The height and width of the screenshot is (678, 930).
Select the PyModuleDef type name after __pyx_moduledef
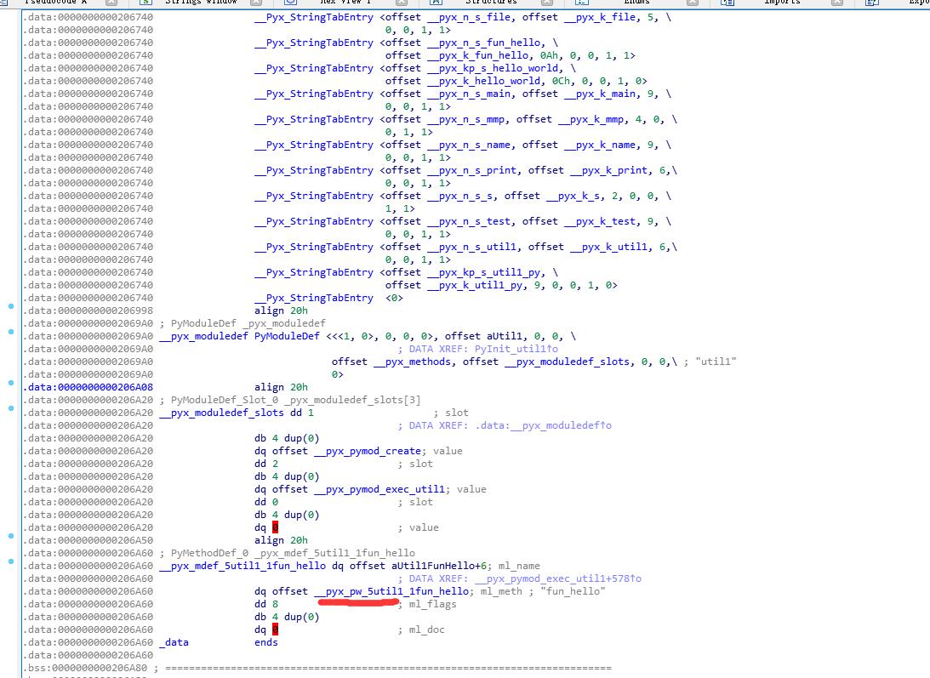287,336
